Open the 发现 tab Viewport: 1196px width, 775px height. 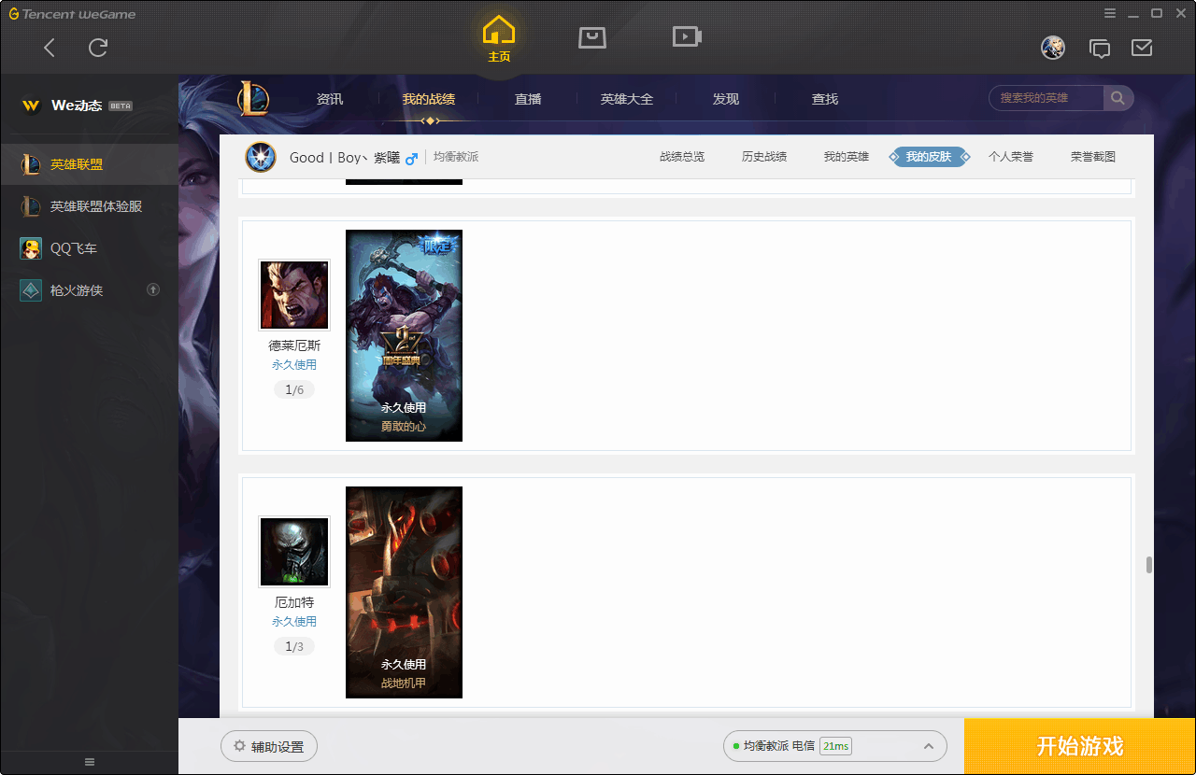(726, 99)
